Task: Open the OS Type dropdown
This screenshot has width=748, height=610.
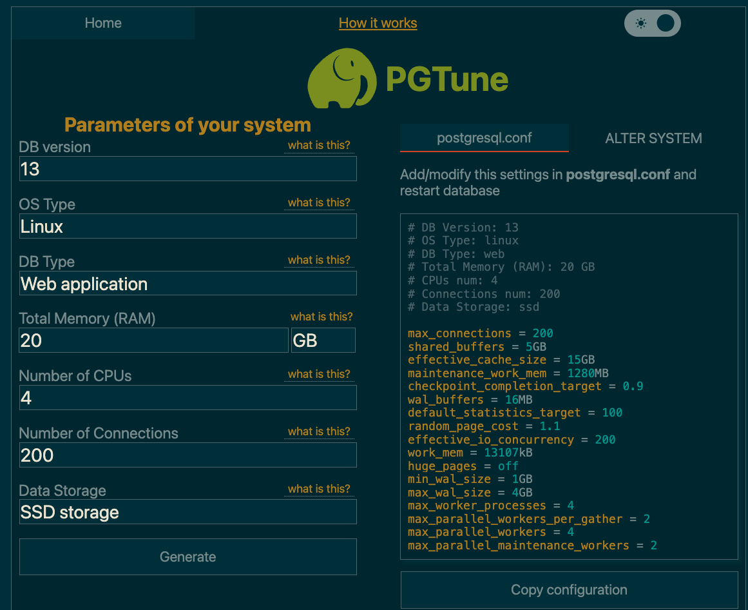Action: (x=187, y=226)
